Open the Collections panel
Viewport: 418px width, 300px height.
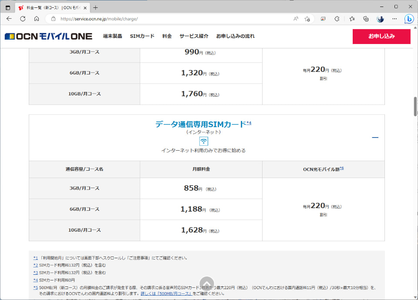pyautogui.click(x=366, y=20)
